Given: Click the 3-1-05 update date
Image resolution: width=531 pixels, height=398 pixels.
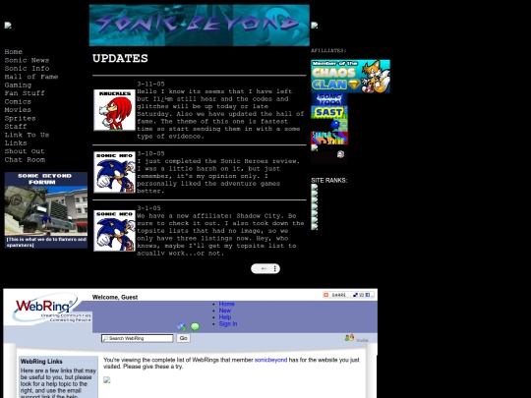Looking at the screenshot, I should (148, 207).
